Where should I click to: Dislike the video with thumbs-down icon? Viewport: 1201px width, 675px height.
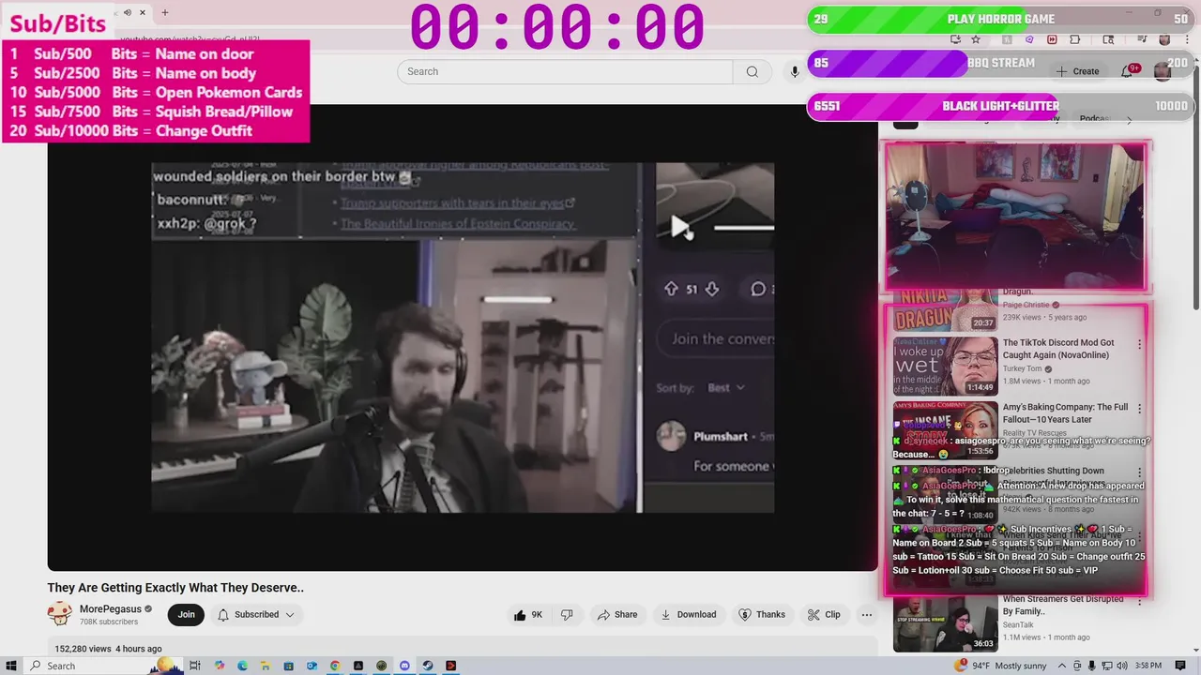coord(567,615)
